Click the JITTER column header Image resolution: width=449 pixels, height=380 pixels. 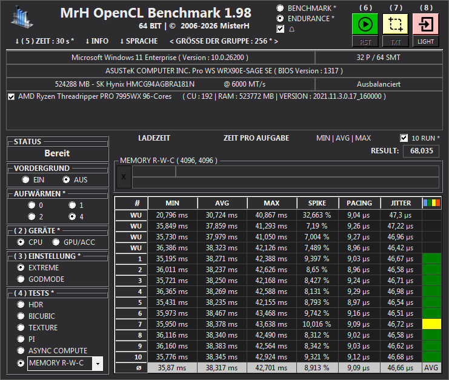pos(401,203)
